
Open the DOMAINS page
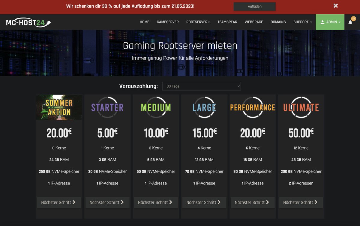point(278,22)
